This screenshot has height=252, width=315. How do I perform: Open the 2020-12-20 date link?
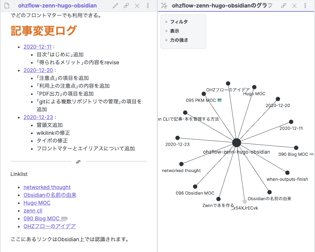tap(38, 70)
